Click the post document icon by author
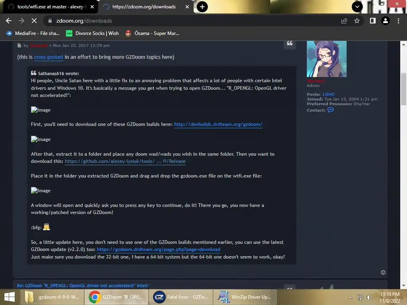 (x=19, y=45)
